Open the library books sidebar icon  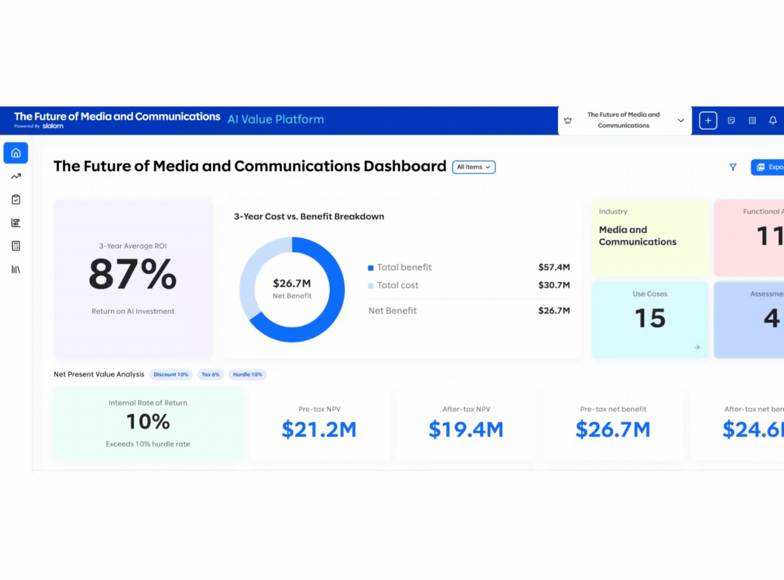16,269
